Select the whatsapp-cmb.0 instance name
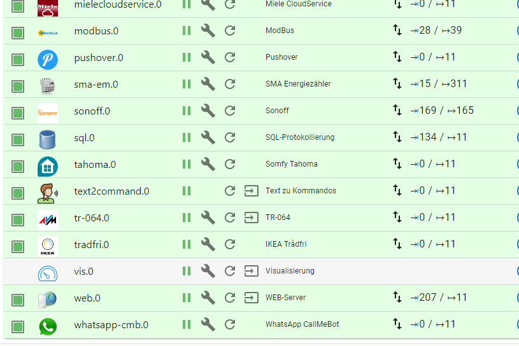This screenshot has height=346, width=519. tap(111, 324)
